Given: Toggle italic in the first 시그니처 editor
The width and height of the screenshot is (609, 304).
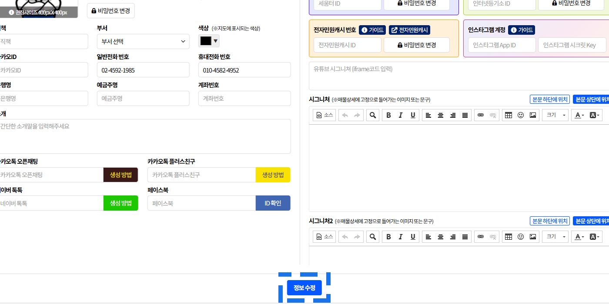Looking at the screenshot, I should (401, 115).
